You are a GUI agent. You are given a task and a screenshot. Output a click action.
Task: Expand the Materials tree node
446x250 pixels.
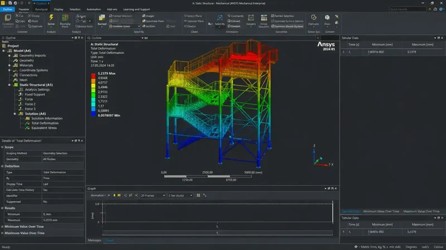point(9,65)
